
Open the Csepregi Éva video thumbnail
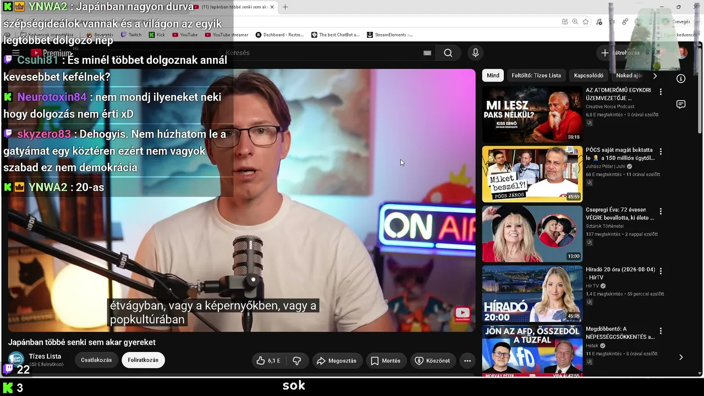click(532, 234)
